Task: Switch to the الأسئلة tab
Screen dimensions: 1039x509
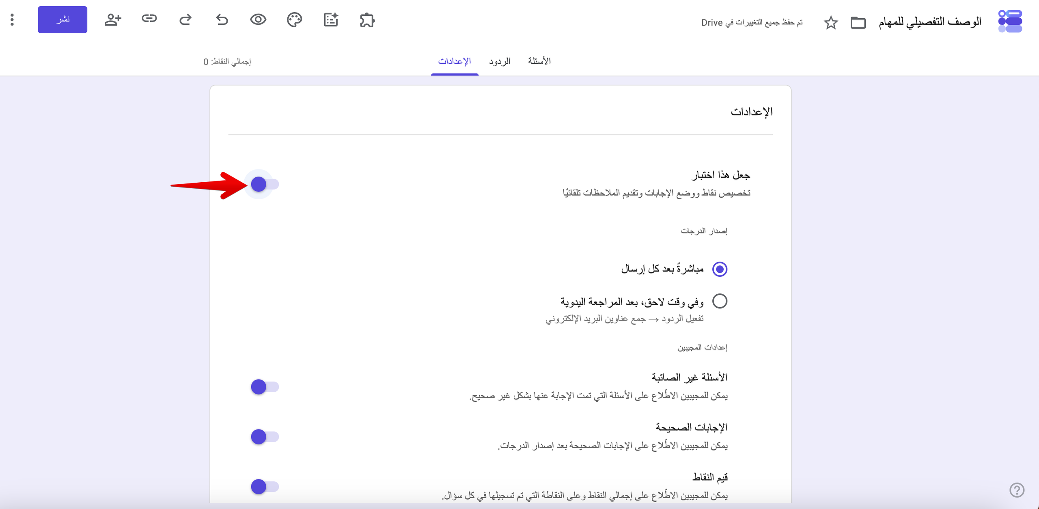Action: [x=539, y=61]
